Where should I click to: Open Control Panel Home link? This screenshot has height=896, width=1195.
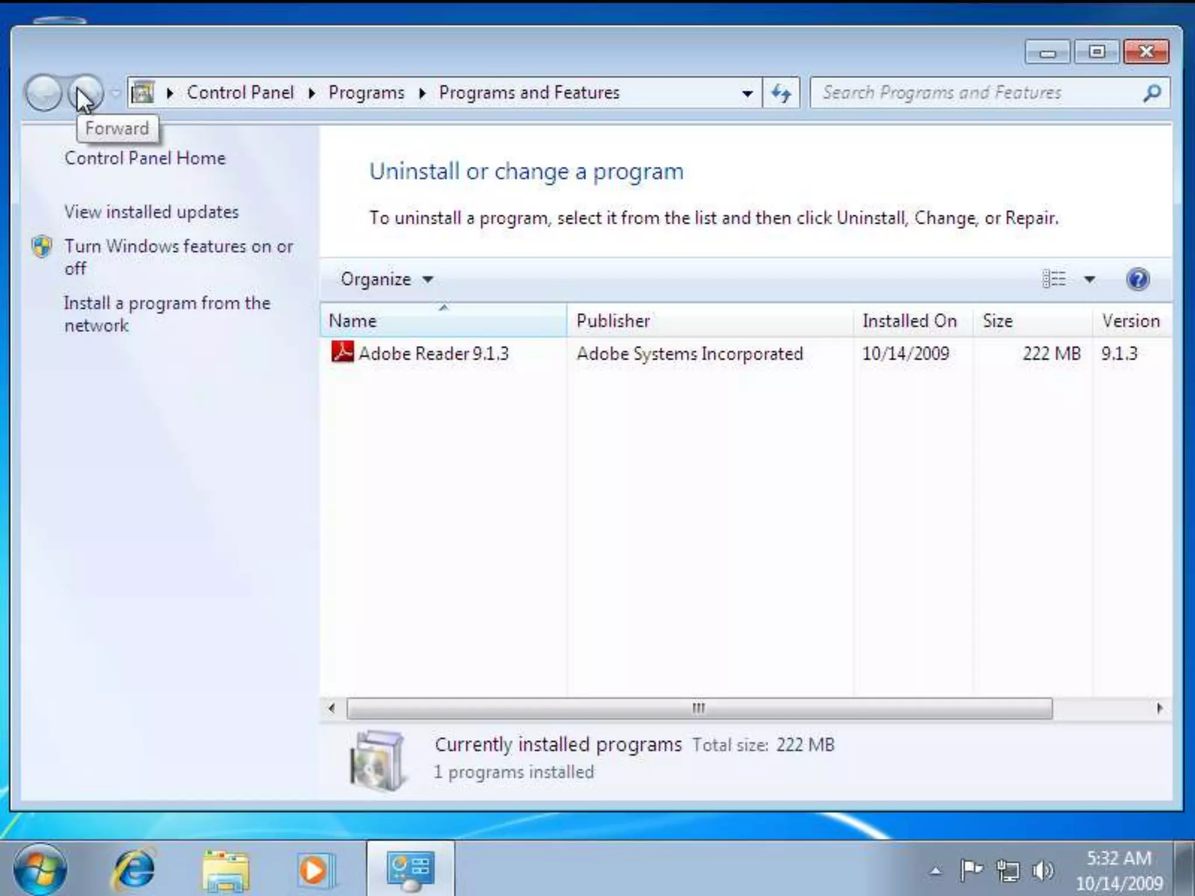145,158
